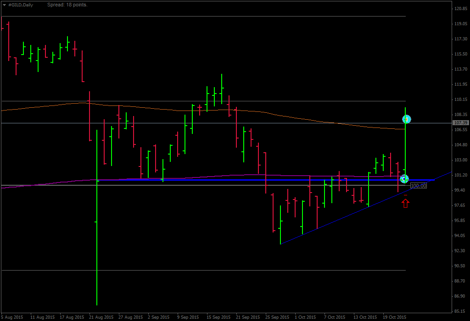
Task: Click the 92.30 price axis label
Action: pyautogui.click(x=460, y=251)
